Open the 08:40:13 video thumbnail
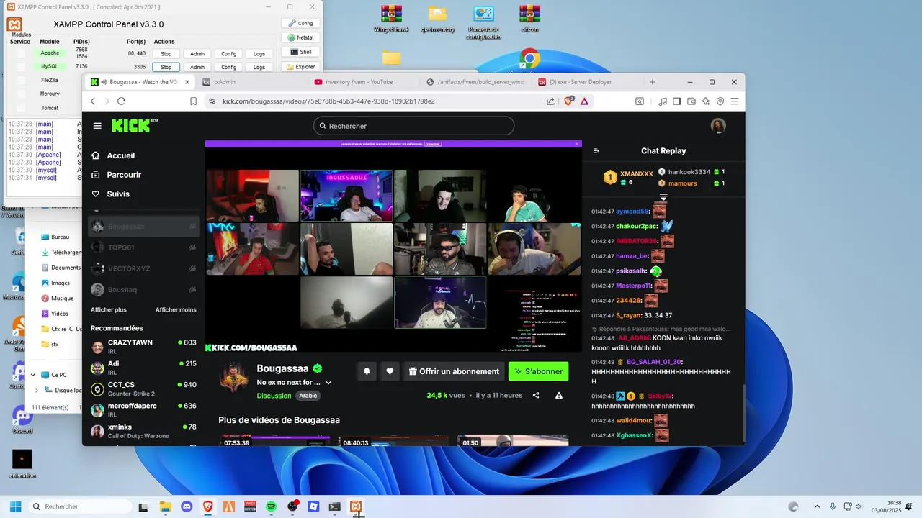922x518 pixels. (393, 440)
